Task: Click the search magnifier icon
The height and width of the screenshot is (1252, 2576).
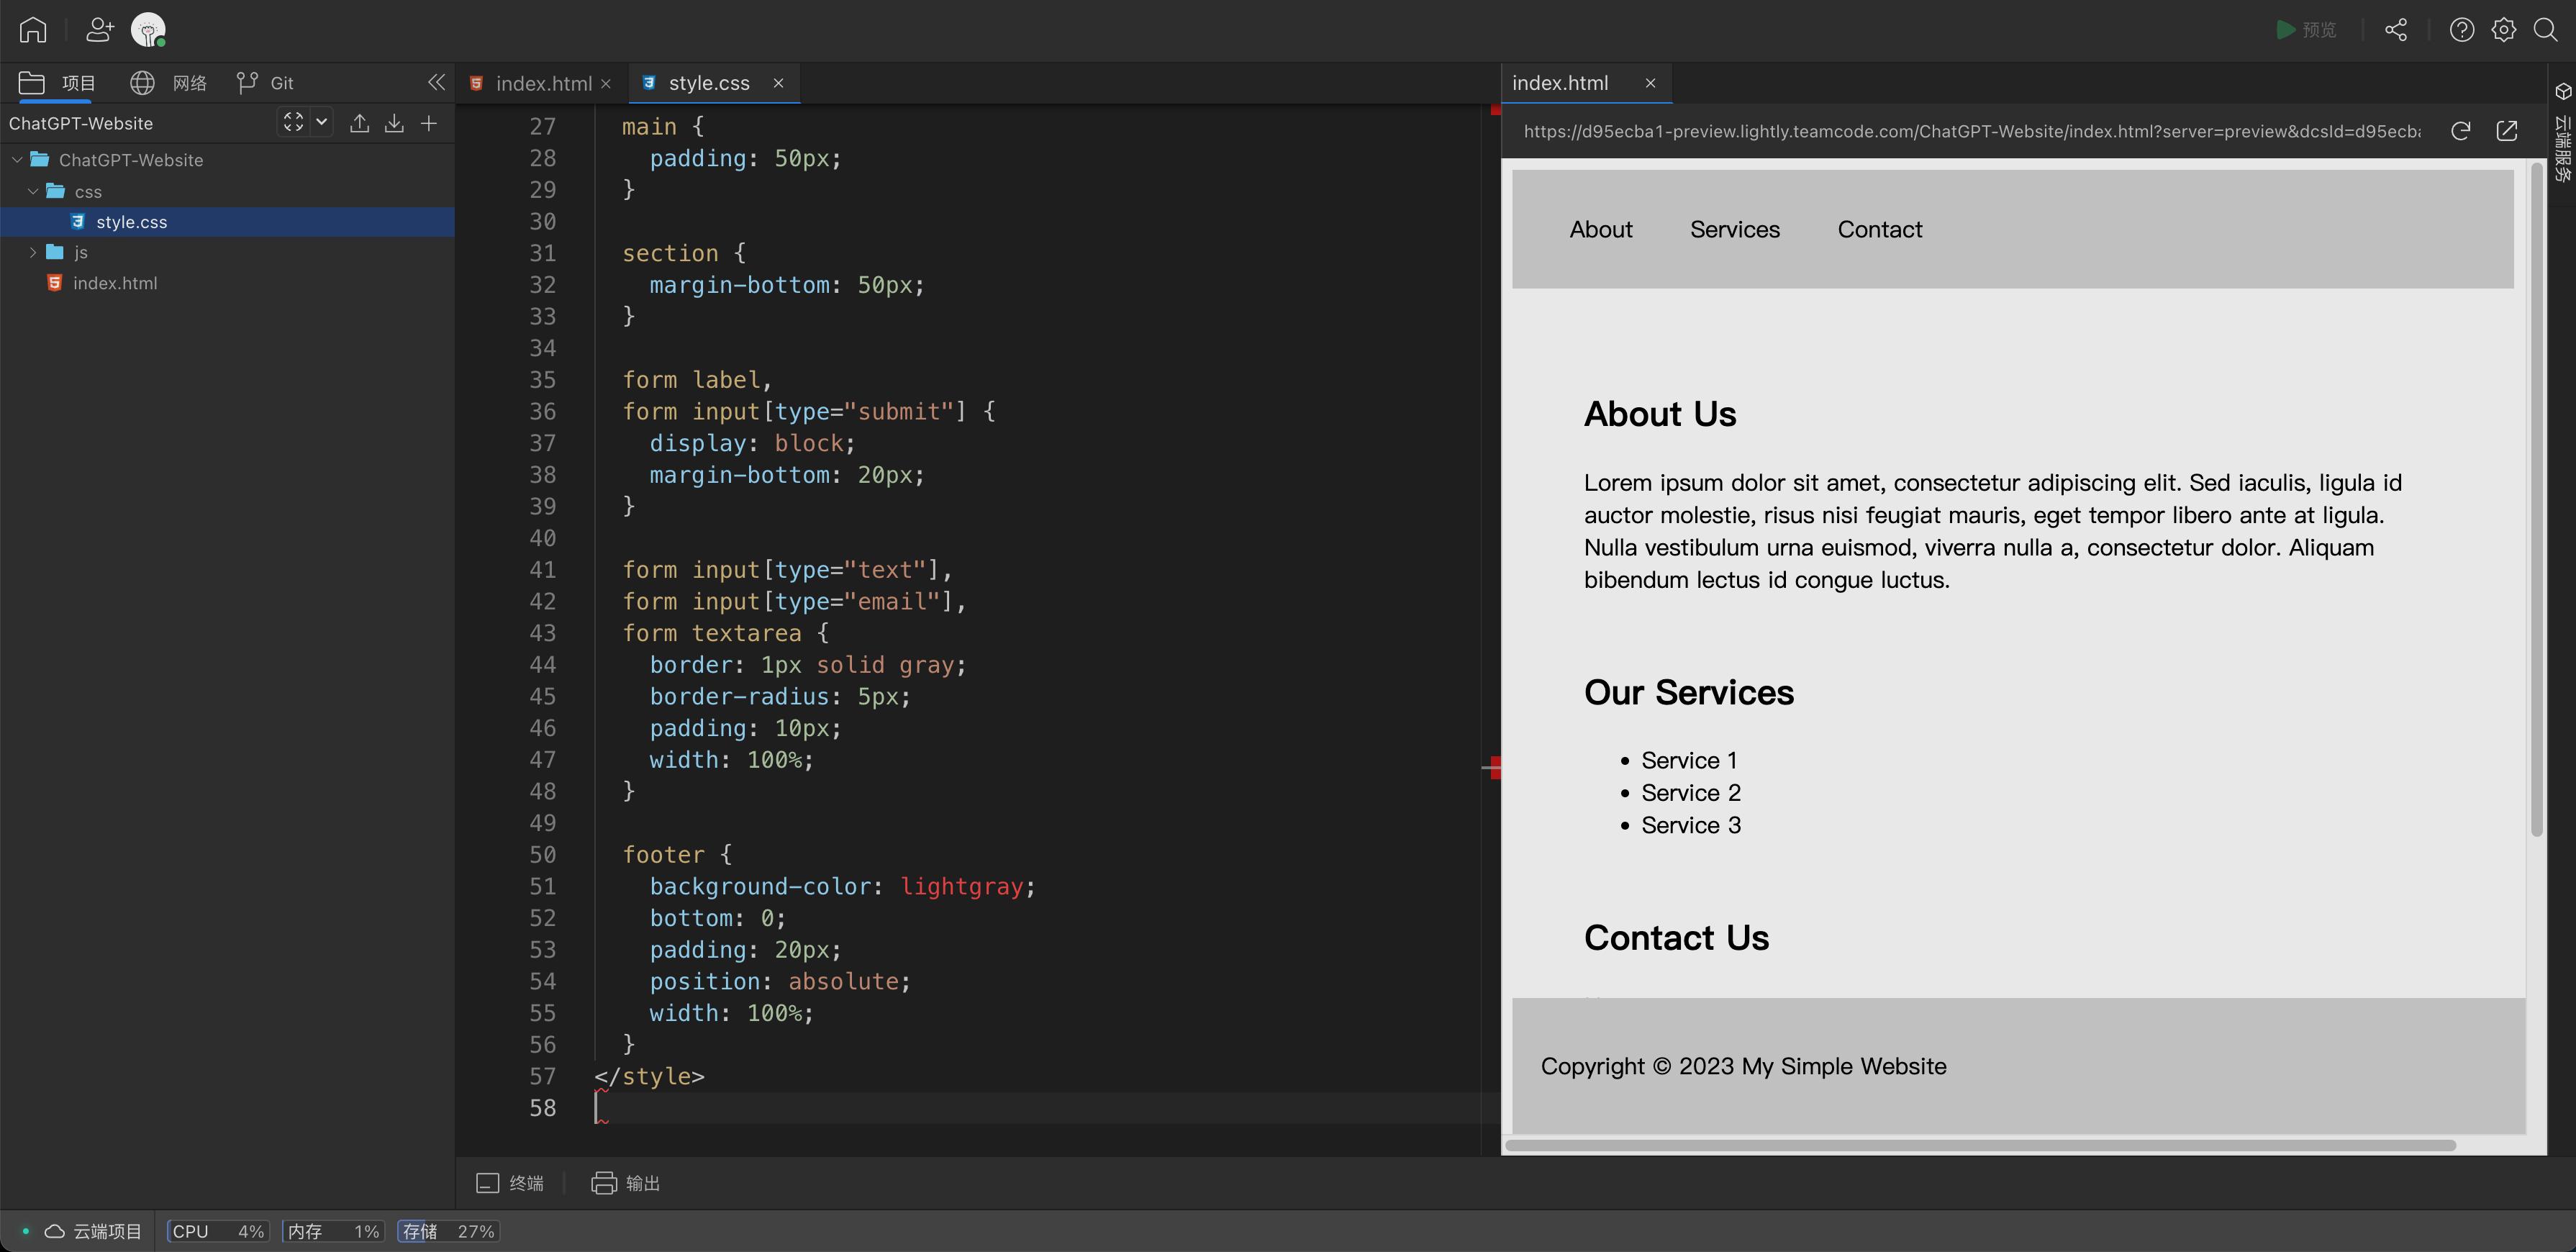Action: click(2545, 30)
